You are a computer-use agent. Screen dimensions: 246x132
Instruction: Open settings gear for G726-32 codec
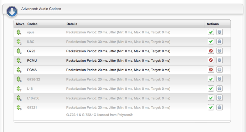tap(219, 79)
